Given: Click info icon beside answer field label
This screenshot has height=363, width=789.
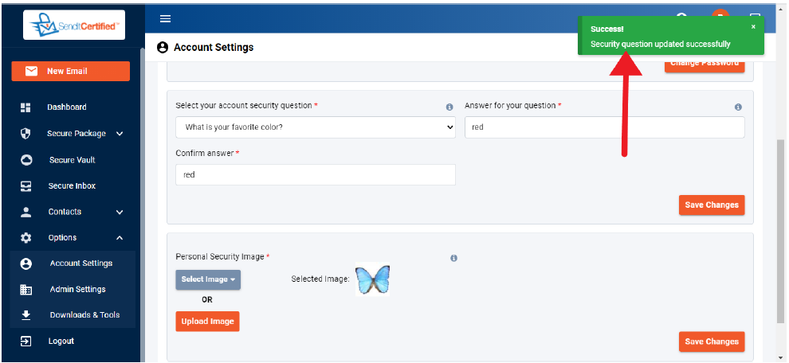Looking at the screenshot, I should click(738, 107).
